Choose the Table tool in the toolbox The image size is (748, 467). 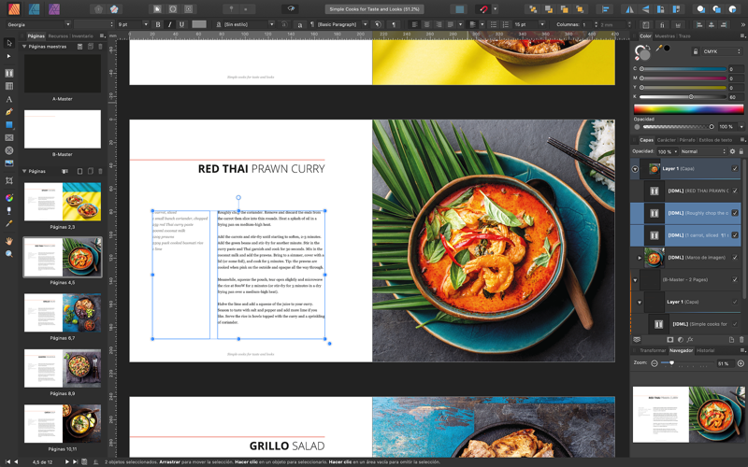[x=9, y=86]
